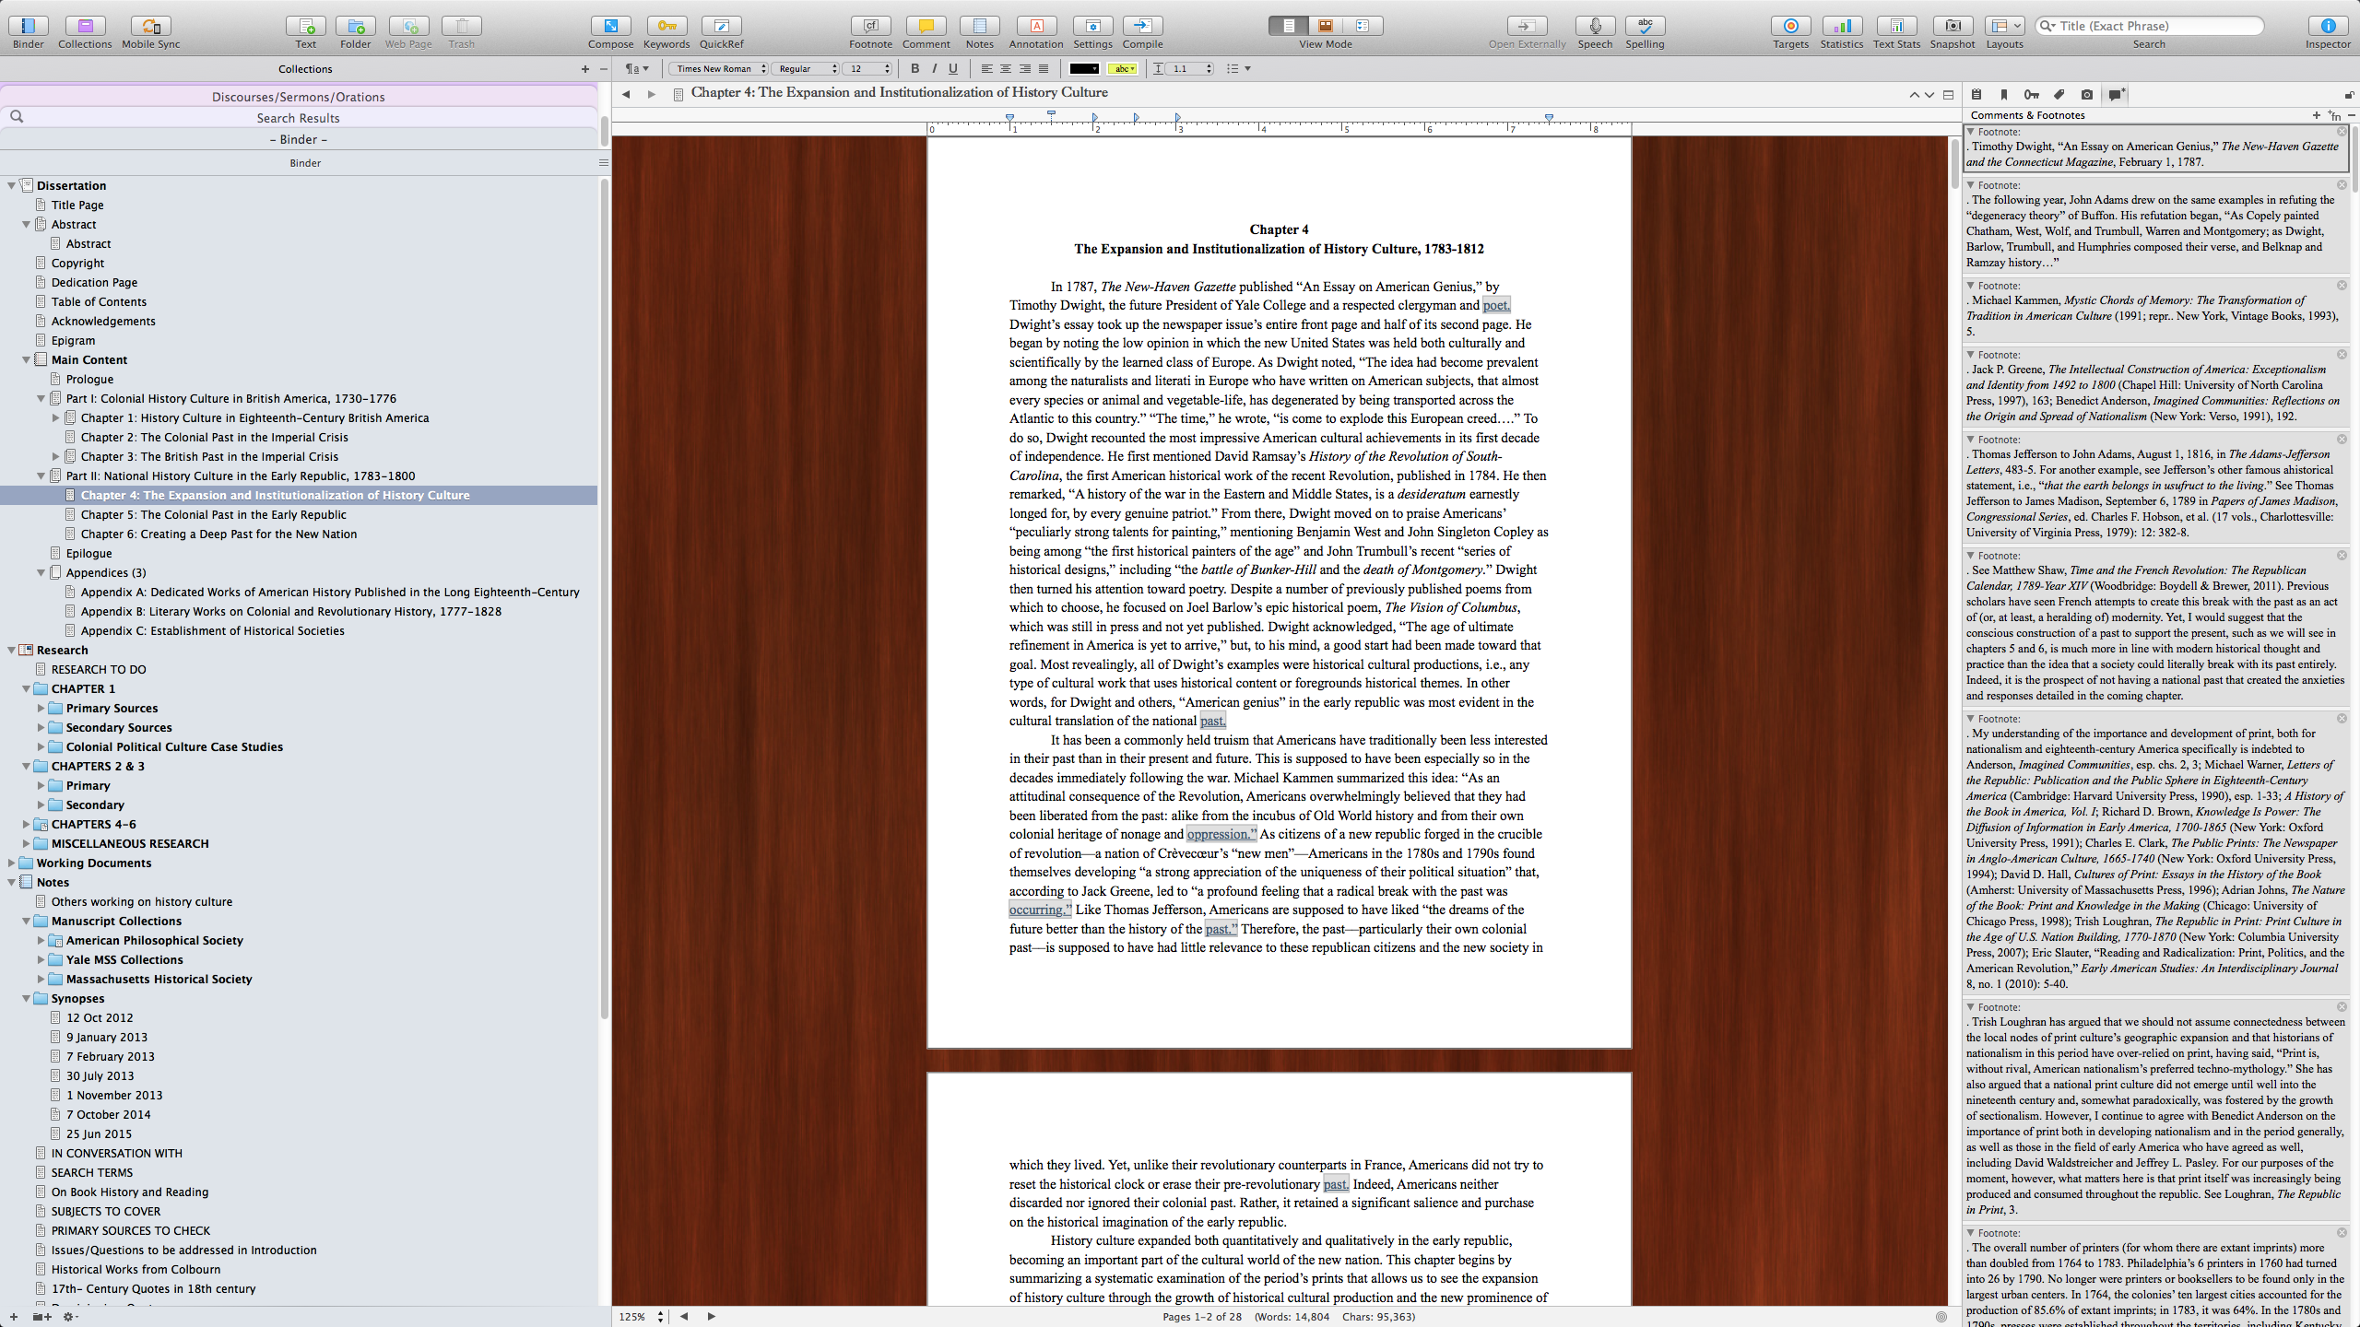This screenshot has width=2360, height=1327.
Task: Select the Search Results collection tab
Action: 298,118
